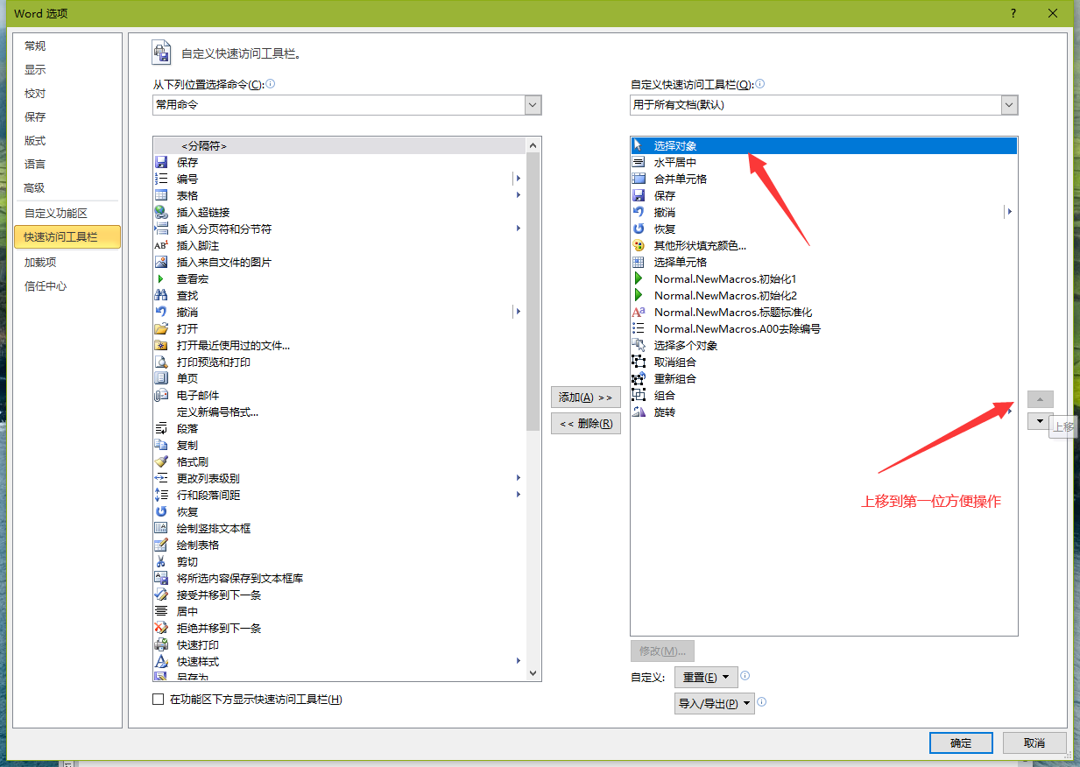Click the 插入来自文件的图片 icon
1080x767 pixels.
pyautogui.click(x=161, y=262)
